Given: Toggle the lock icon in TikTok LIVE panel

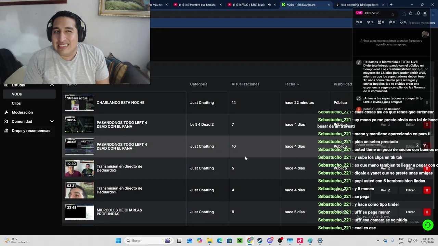Looking at the screenshot, I should tap(411, 13).
